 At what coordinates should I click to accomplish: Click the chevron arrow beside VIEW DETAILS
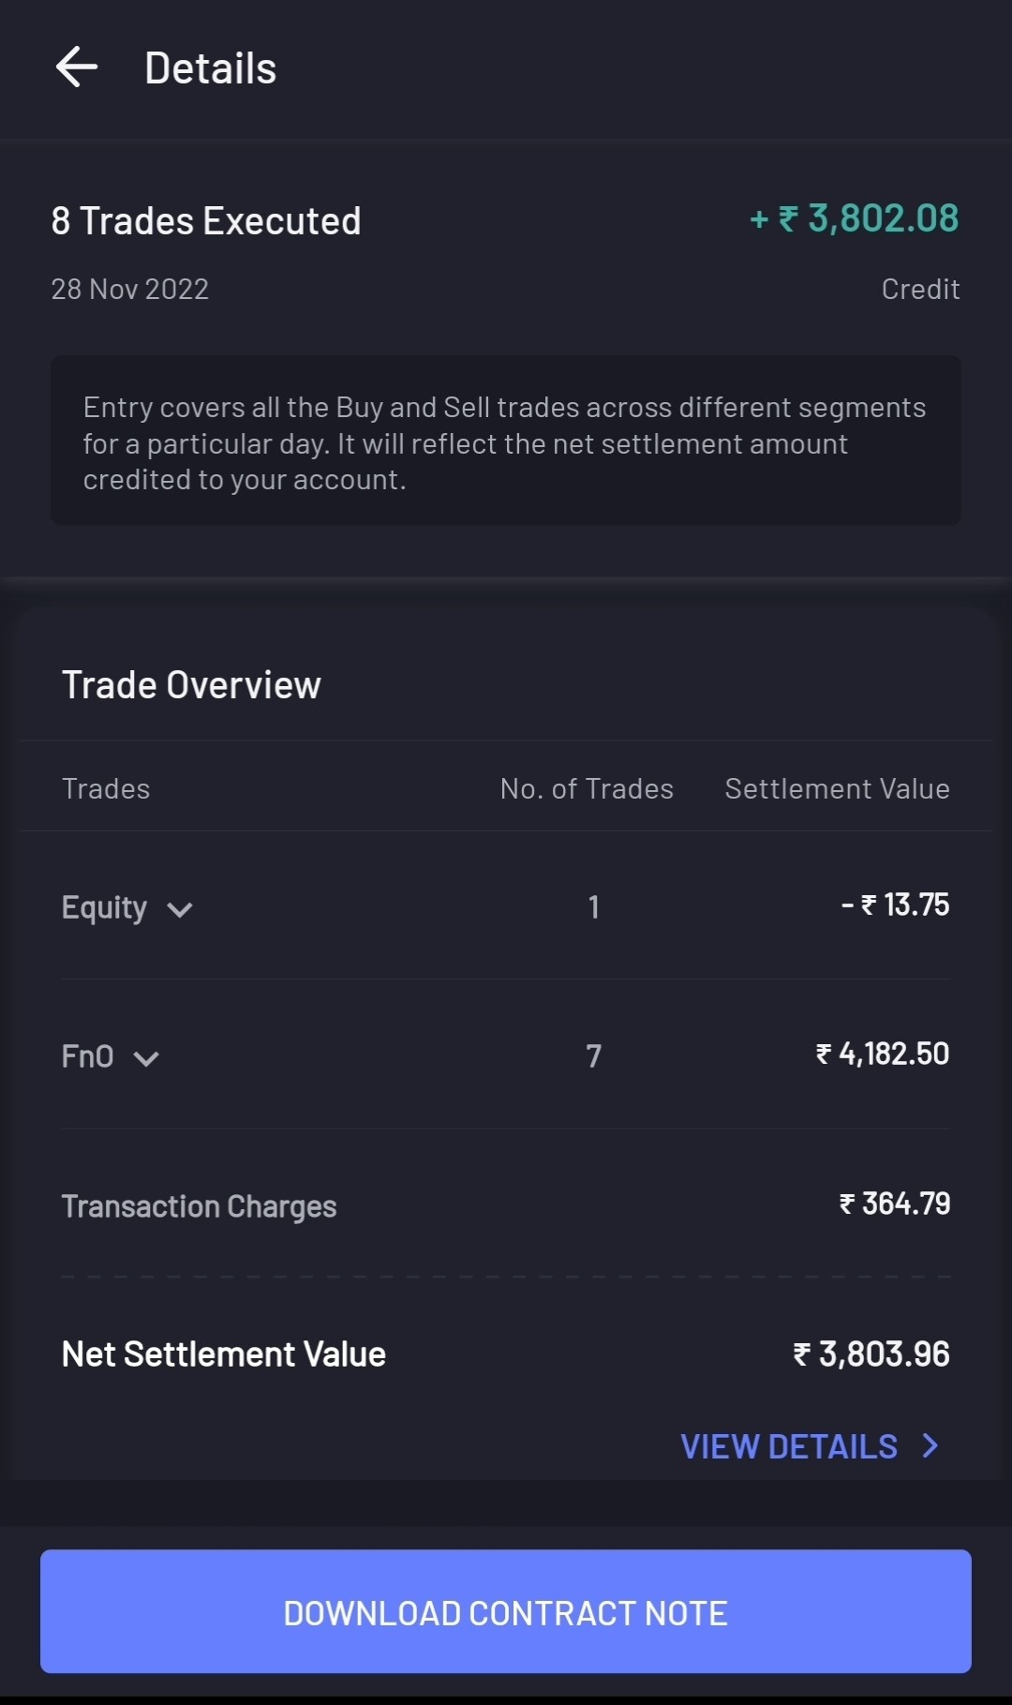pyautogui.click(x=930, y=1445)
